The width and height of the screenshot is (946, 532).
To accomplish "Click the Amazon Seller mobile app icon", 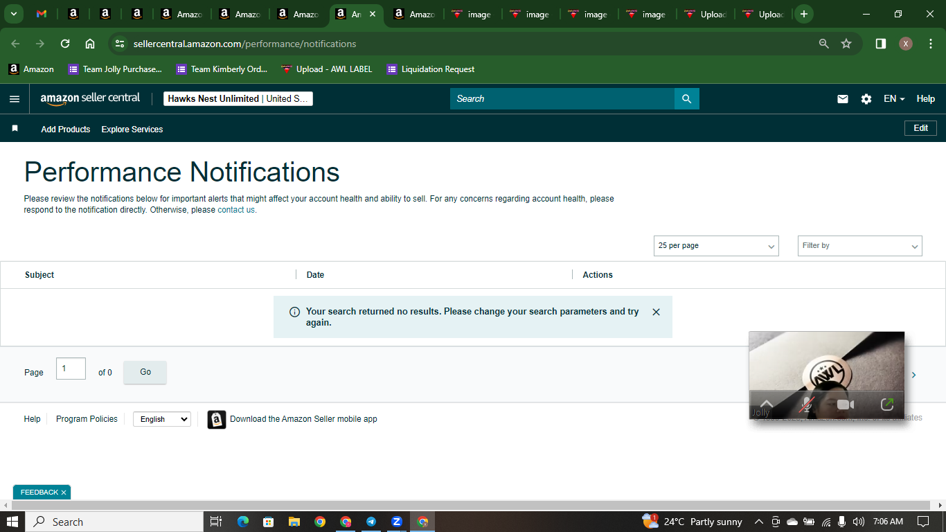I will pyautogui.click(x=217, y=419).
